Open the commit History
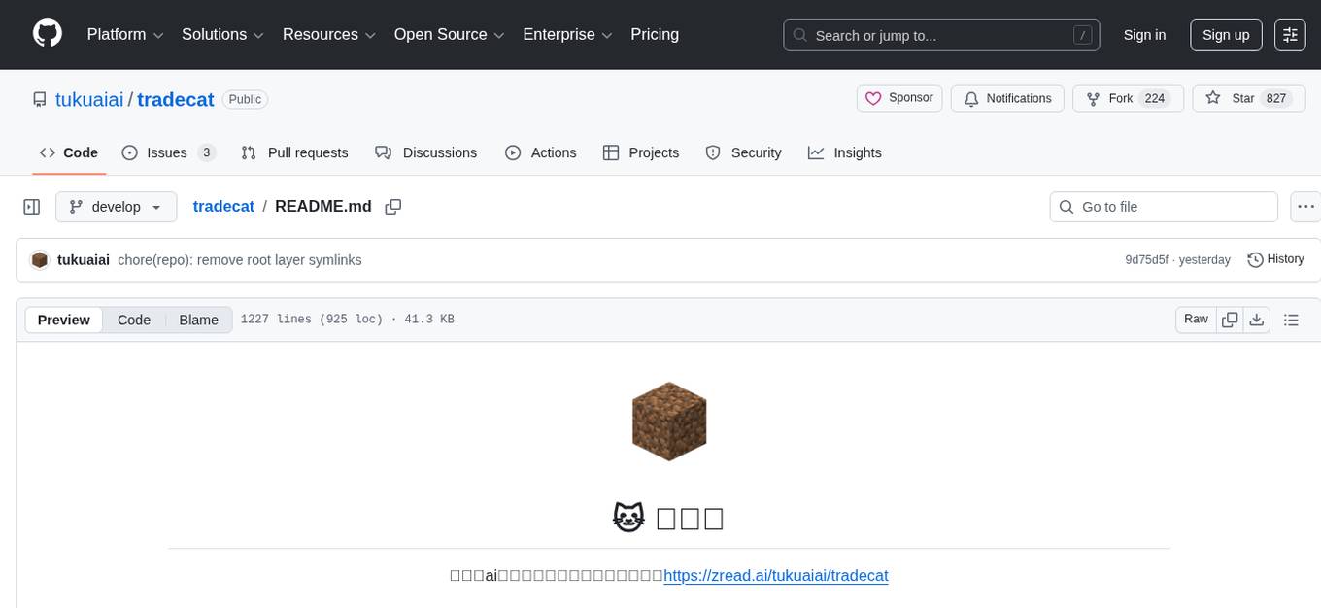Image resolution: width=1321 pixels, height=608 pixels. (x=1275, y=259)
